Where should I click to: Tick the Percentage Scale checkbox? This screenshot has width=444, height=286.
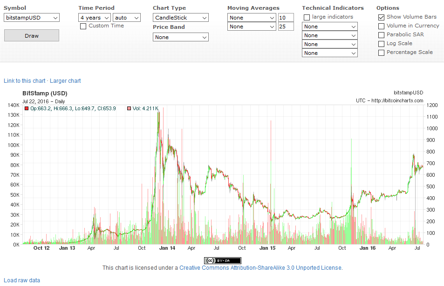point(382,53)
